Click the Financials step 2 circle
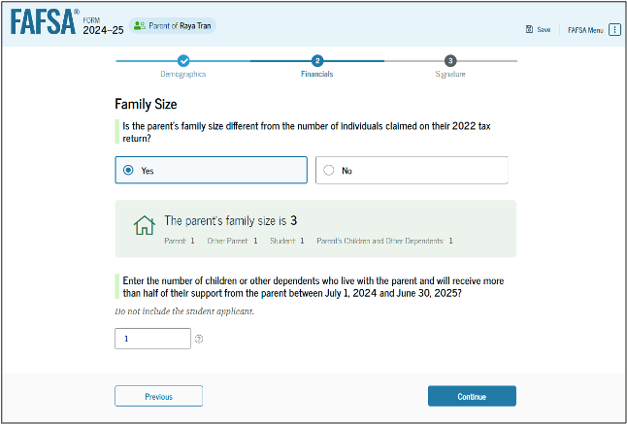Image resolution: width=627 pixels, height=424 pixels. 317,61
